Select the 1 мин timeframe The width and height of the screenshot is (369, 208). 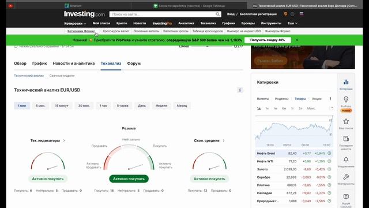pos(22,106)
